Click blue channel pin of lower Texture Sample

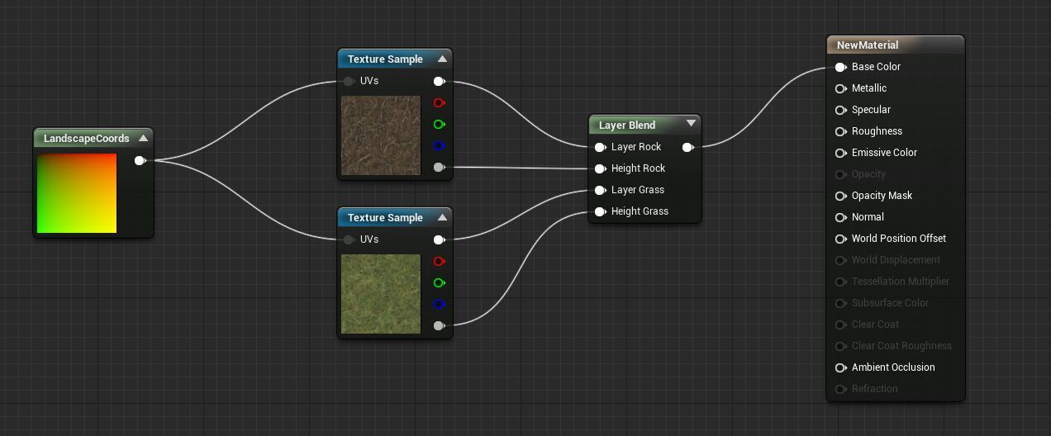coord(440,304)
